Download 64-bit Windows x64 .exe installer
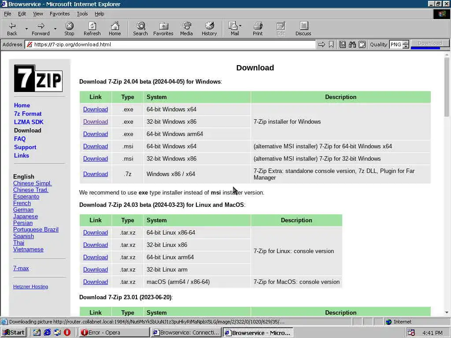451x338 pixels. 96,109
